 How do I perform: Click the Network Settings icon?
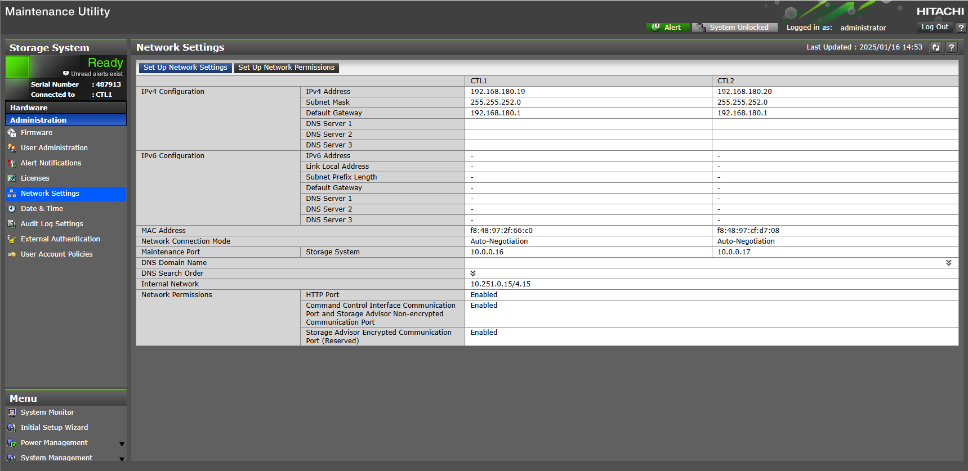12,194
